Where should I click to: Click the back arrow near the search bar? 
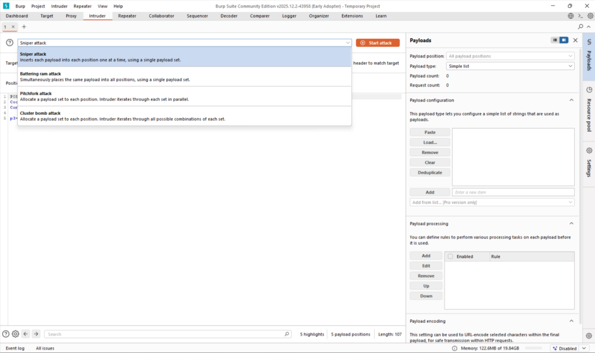click(26, 334)
